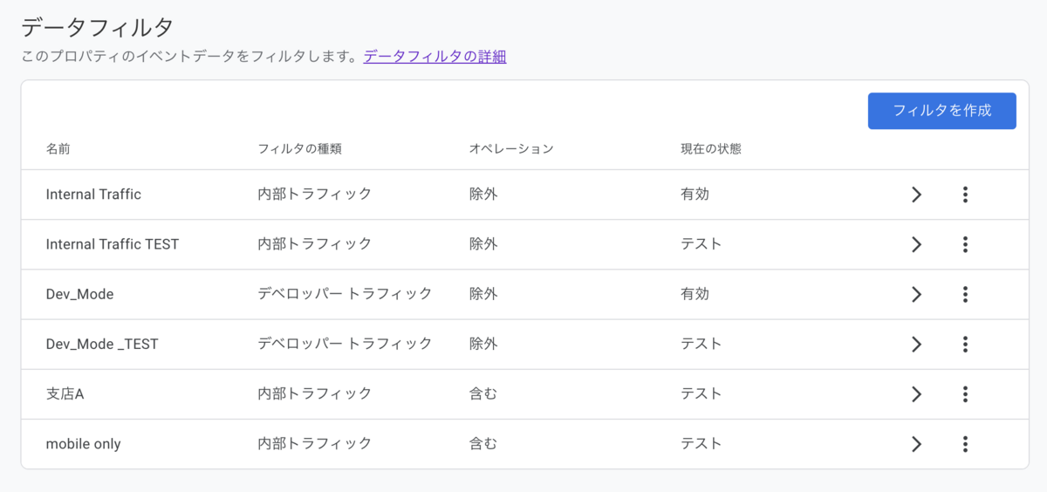Click テスト status in Internal Traffic TEST row
The image size is (1047, 492).
pos(701,244)
